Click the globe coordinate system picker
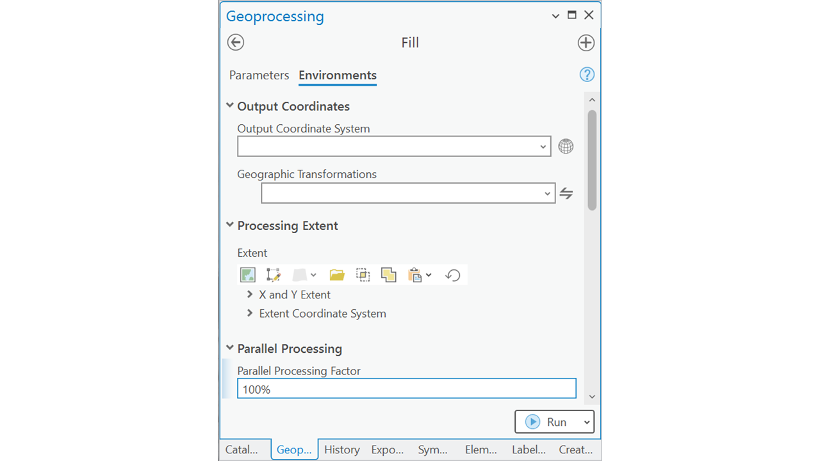 pos(566,147)
